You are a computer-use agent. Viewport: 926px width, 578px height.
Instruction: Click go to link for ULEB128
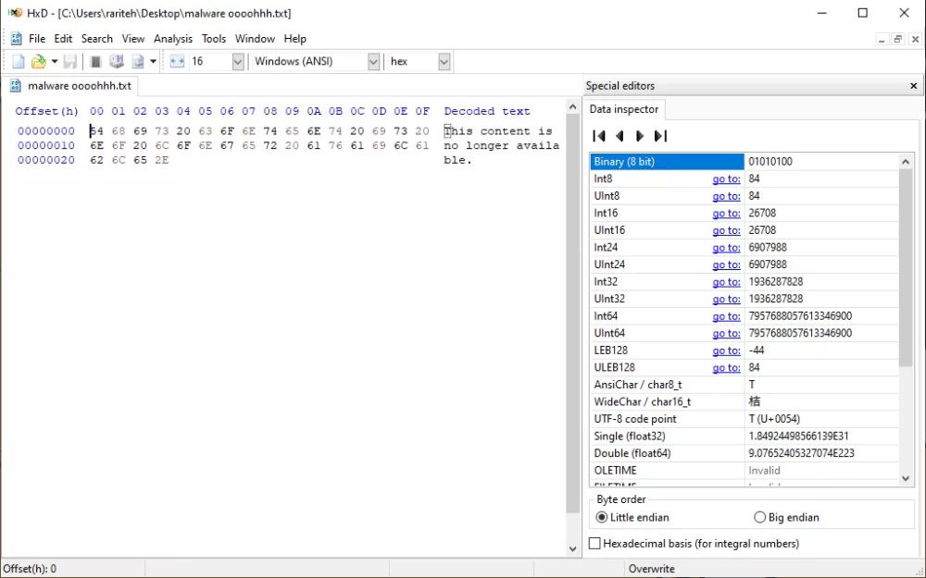click(x=726, y=367)
